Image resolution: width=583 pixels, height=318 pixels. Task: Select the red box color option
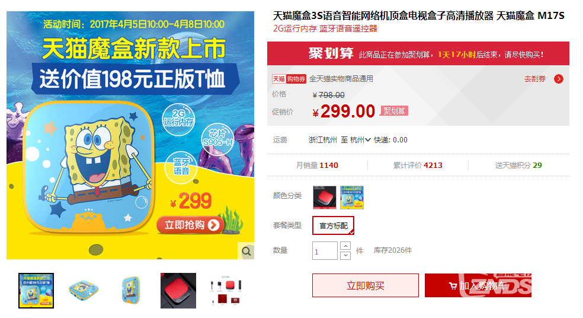(325, 198)
